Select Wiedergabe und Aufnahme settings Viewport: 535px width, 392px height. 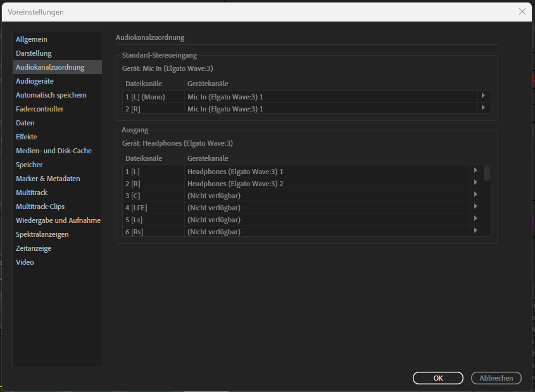pyautogui.click(x=58, y=220)
